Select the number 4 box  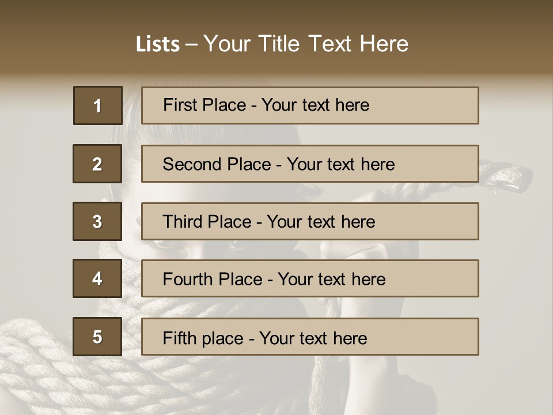[97, 278]
